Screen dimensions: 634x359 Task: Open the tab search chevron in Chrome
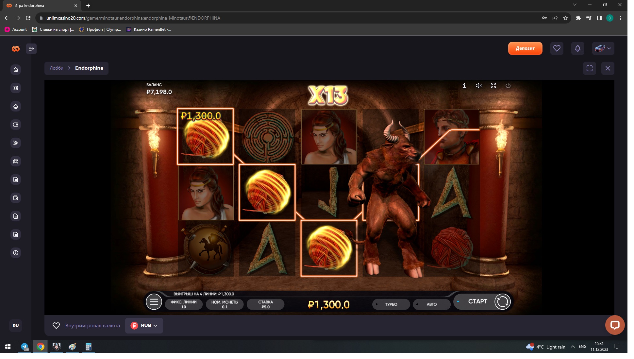pyautogui.click(x=575, y=5)
